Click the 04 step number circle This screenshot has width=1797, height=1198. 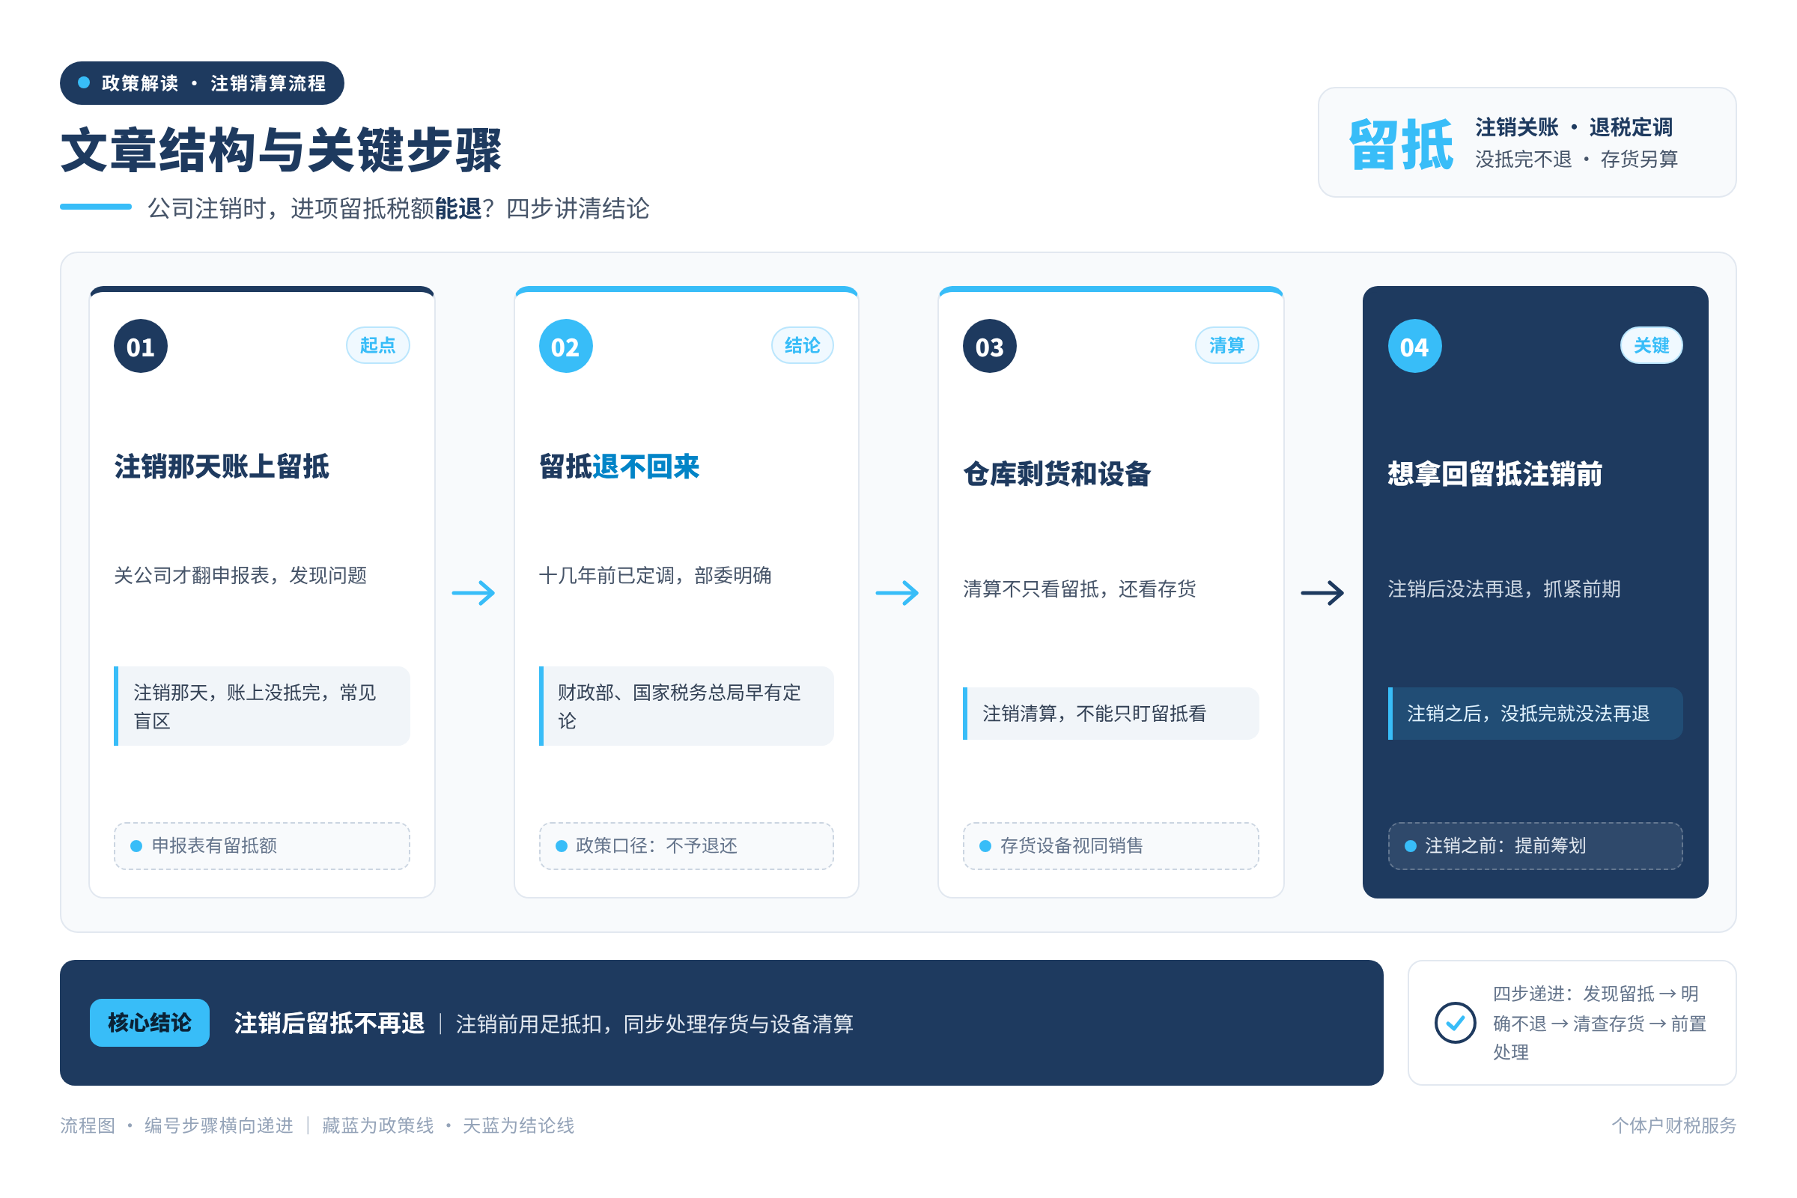tap(1414, 346)
